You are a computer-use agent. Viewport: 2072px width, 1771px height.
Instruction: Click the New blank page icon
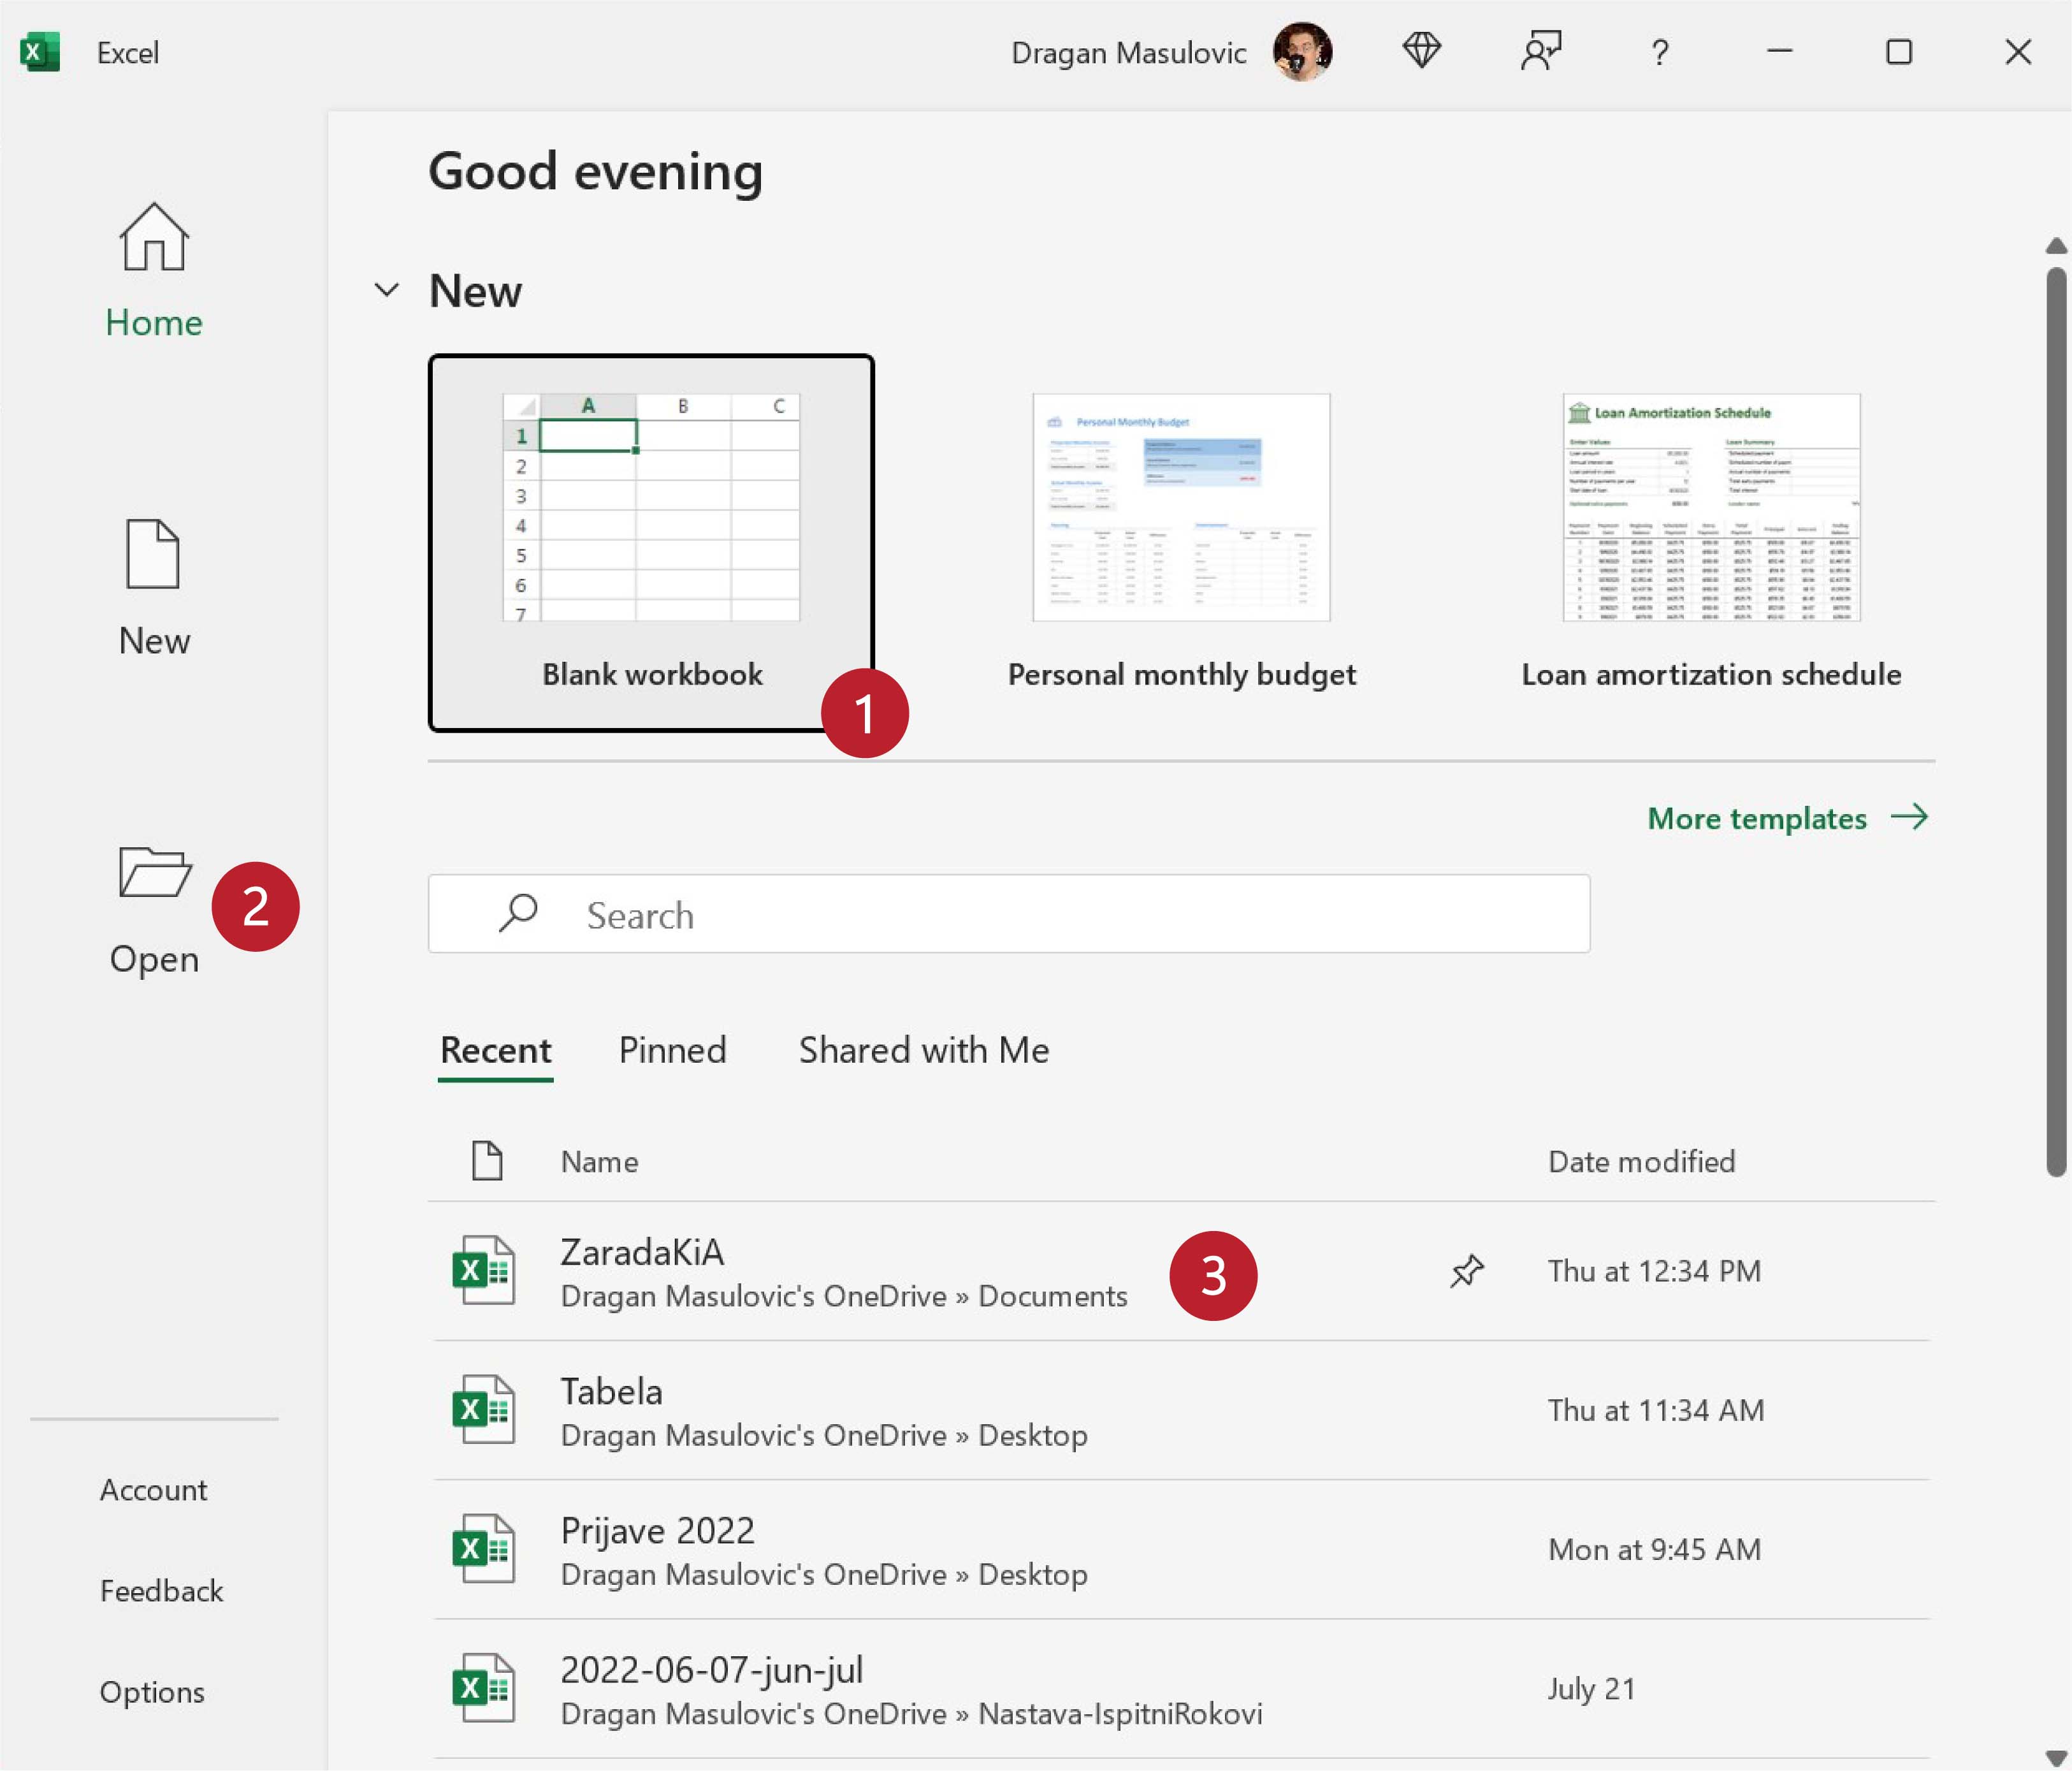tap(153, 554)
